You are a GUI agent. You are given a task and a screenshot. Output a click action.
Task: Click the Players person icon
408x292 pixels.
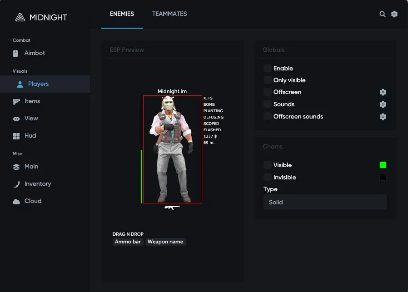20,84
